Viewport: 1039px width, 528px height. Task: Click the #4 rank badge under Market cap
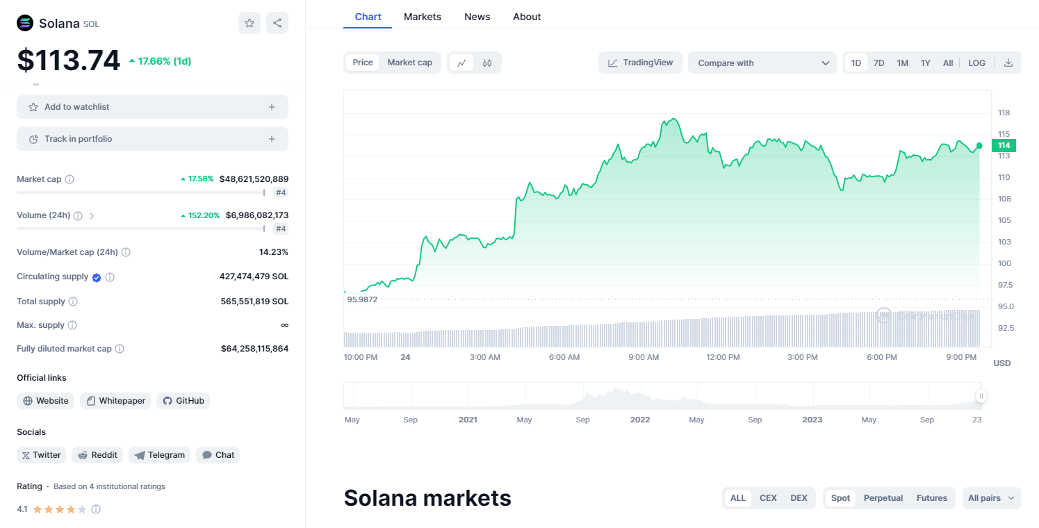(281, 192)
